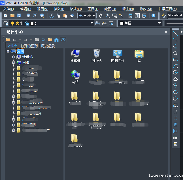The width and height of the screenshot is (183, 180).
Task: Click the Design Center load folder icon
Action: [x=8, y=40]
